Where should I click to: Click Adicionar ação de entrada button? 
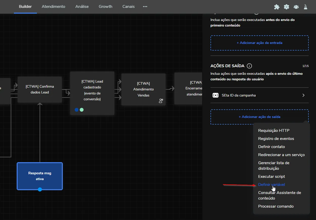click(x=259, y=43)
